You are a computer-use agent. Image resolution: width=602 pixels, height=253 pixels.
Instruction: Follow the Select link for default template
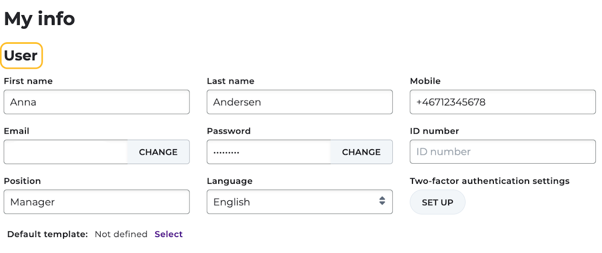(168, 234)
